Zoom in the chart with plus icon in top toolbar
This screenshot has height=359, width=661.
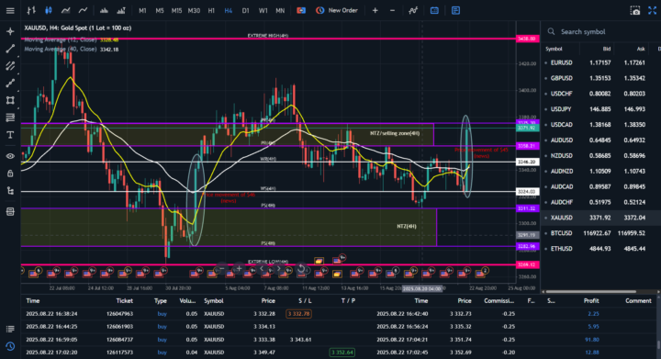point(375,10)
